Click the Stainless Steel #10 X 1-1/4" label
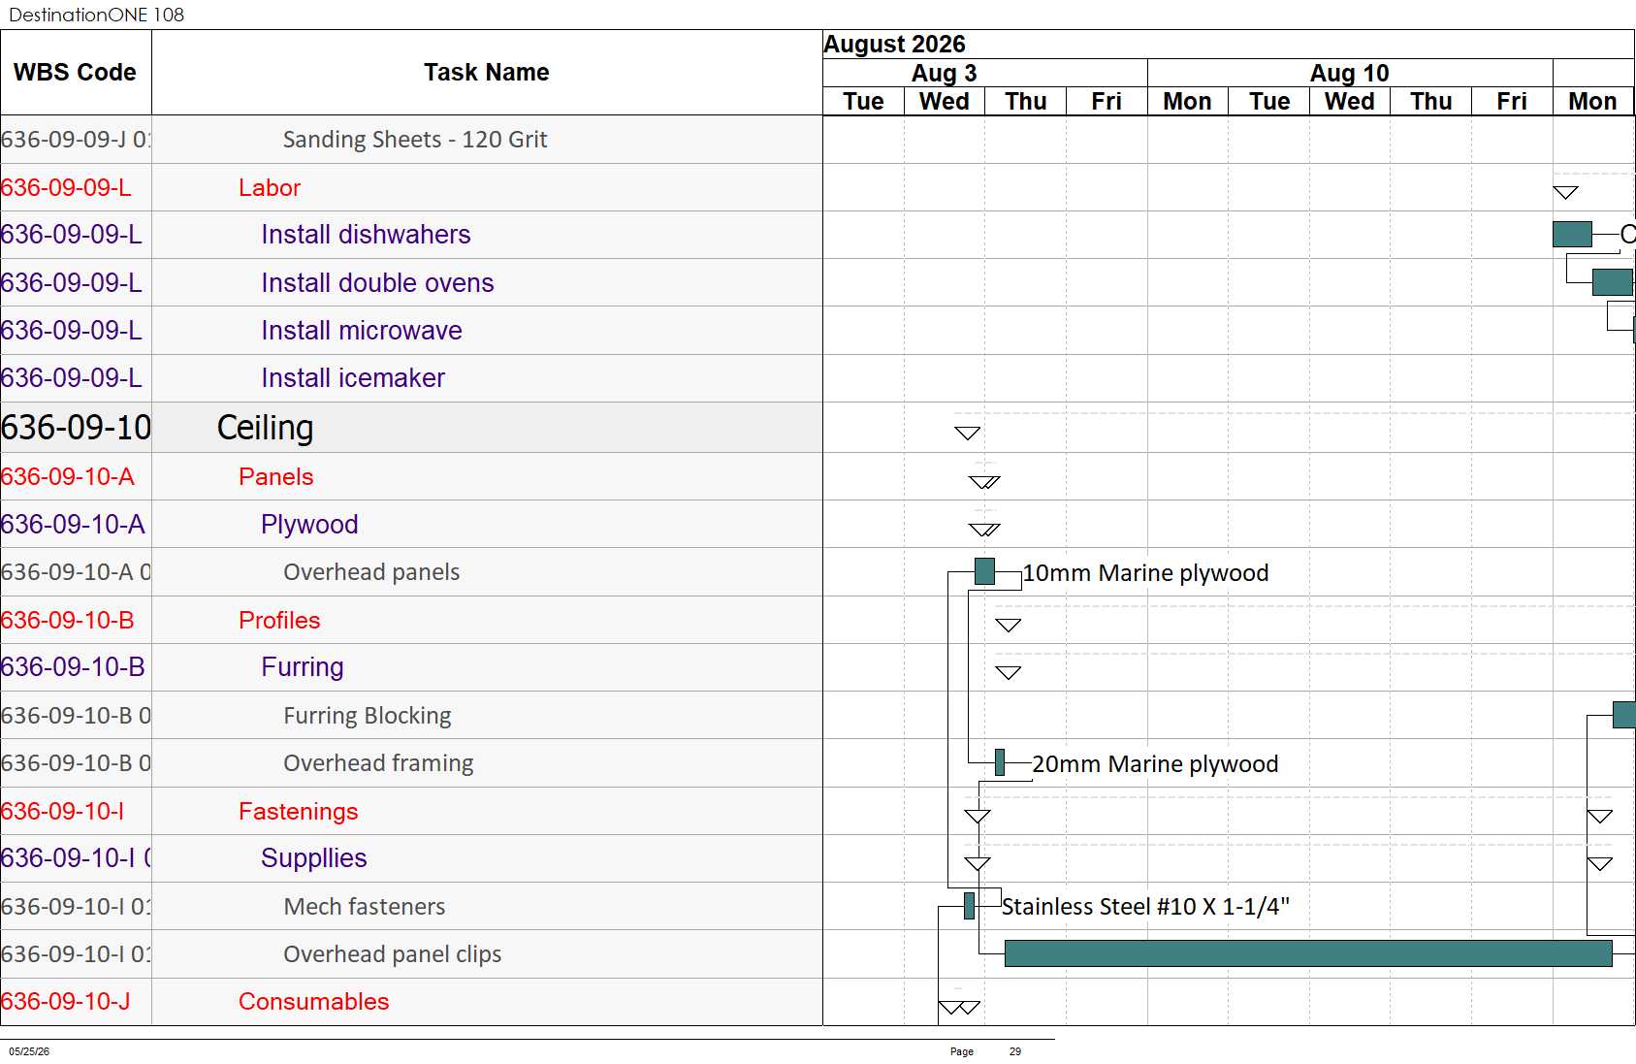Screen dimensions: 1636x1064 (x=1145, y=907)
